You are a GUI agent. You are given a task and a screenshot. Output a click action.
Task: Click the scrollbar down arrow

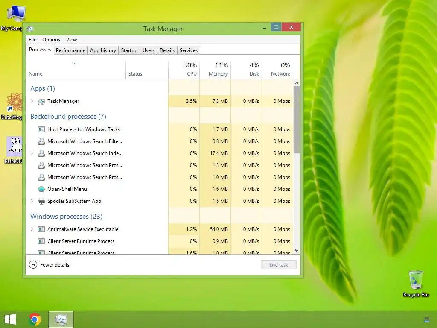click(x=297, y=251)
